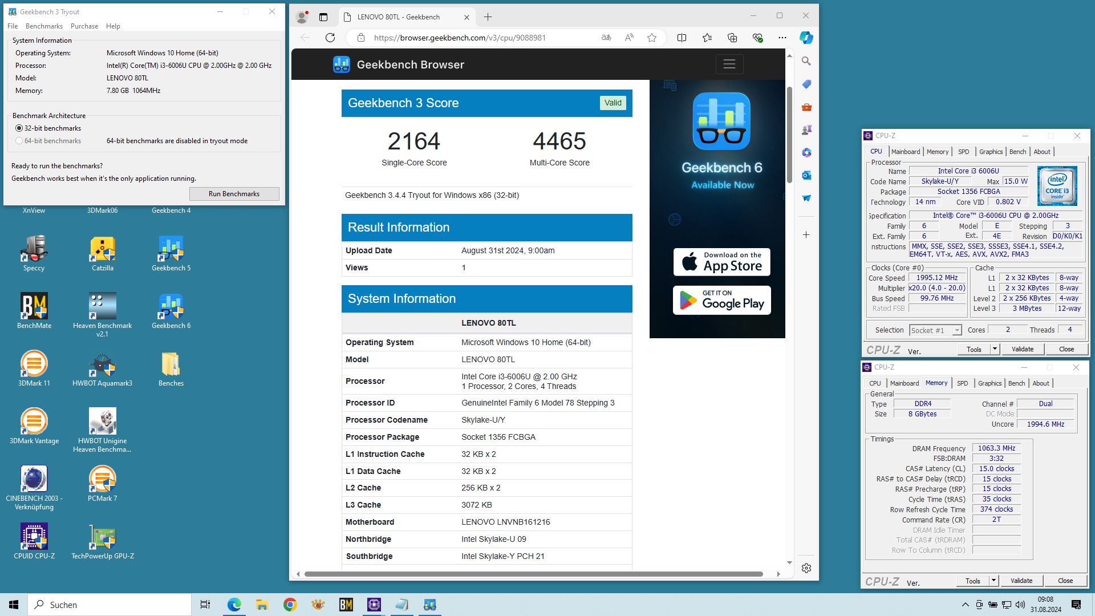1095x616 pixels.
Task: Open Purchase menu in Geekbench 3
Action: [x=84, y=26]
